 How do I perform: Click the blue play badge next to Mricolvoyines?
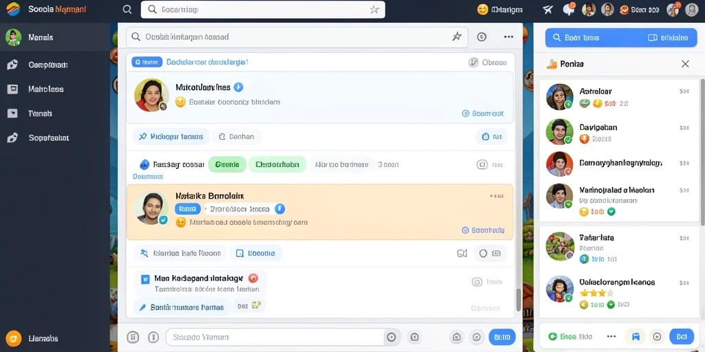[239, 87]
